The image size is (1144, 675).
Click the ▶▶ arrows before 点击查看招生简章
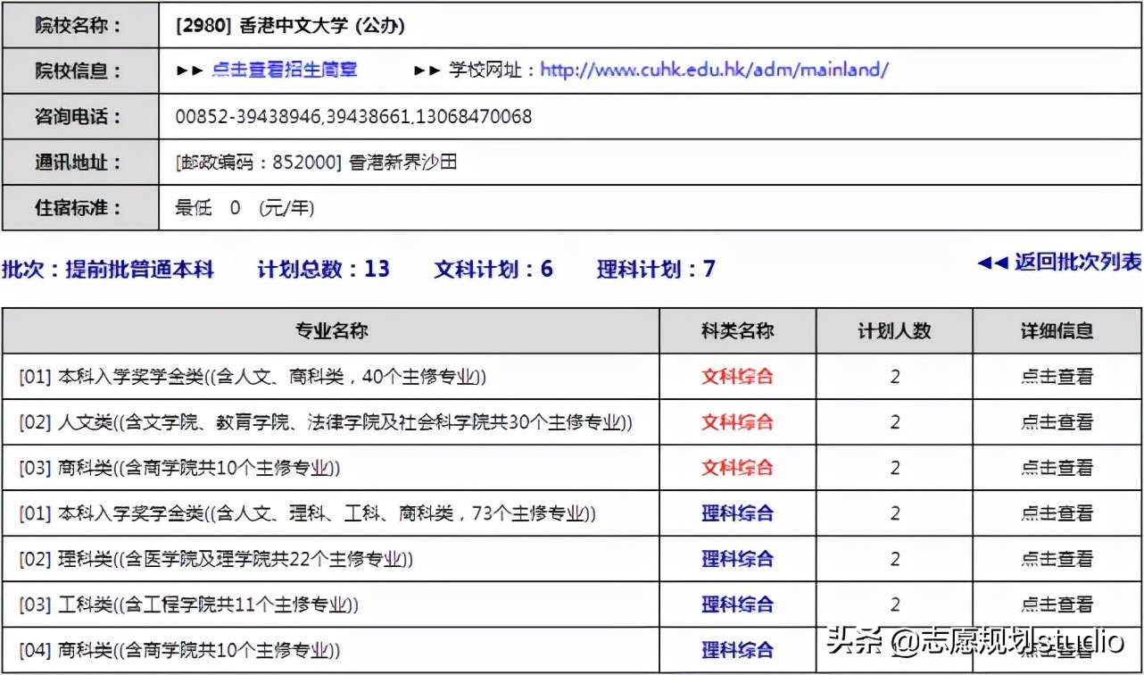coord(195,69)
